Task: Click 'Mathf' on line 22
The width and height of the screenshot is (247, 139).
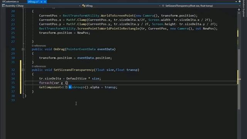Action: pos(71,20)
